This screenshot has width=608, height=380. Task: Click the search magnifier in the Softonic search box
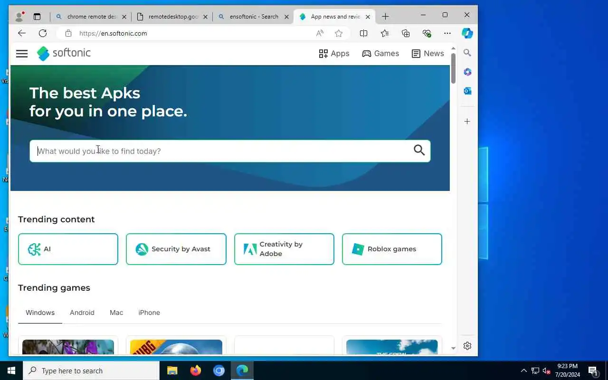tap(419, 151)
